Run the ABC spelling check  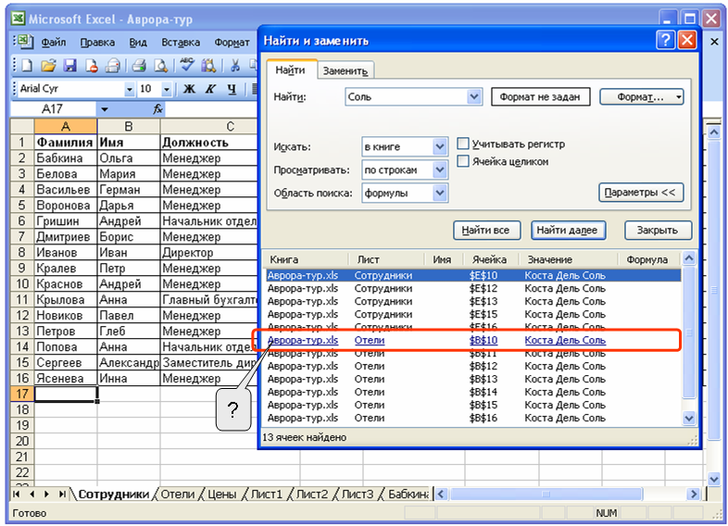click(x=187, y=65)
